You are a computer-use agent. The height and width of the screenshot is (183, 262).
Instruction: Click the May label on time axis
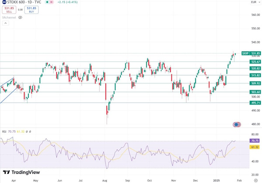36,181
